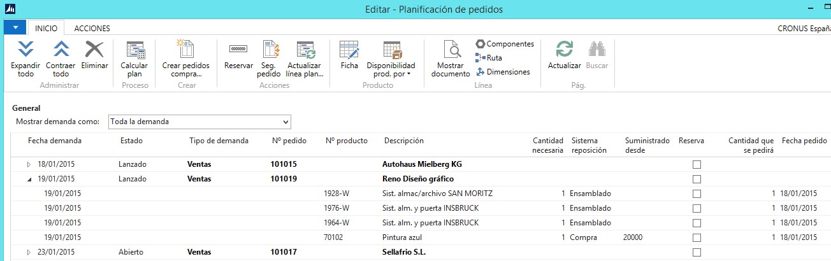Select order number 101017

point(284,252)
